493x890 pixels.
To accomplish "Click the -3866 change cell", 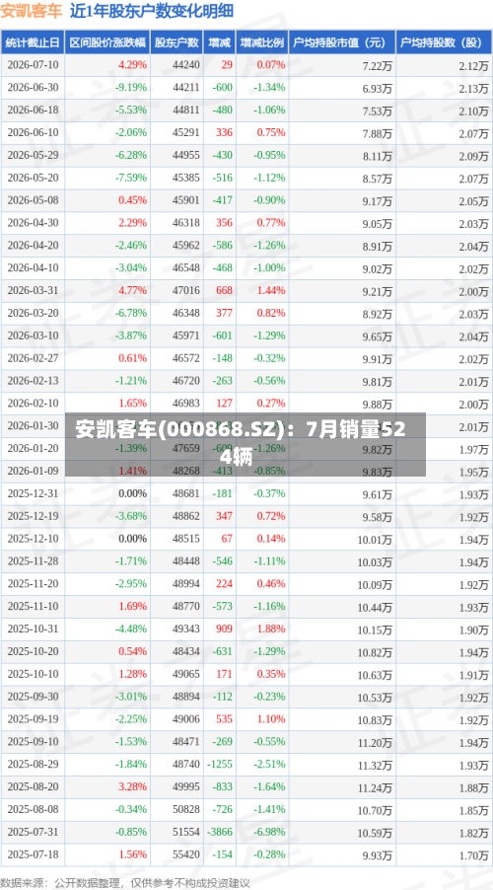I will (x=220, y=832).
